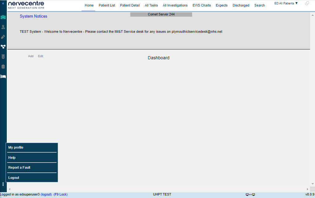The image size is (315, 198).
Task: Click the TEST System welcome notice text
Action: coord(121,32)
